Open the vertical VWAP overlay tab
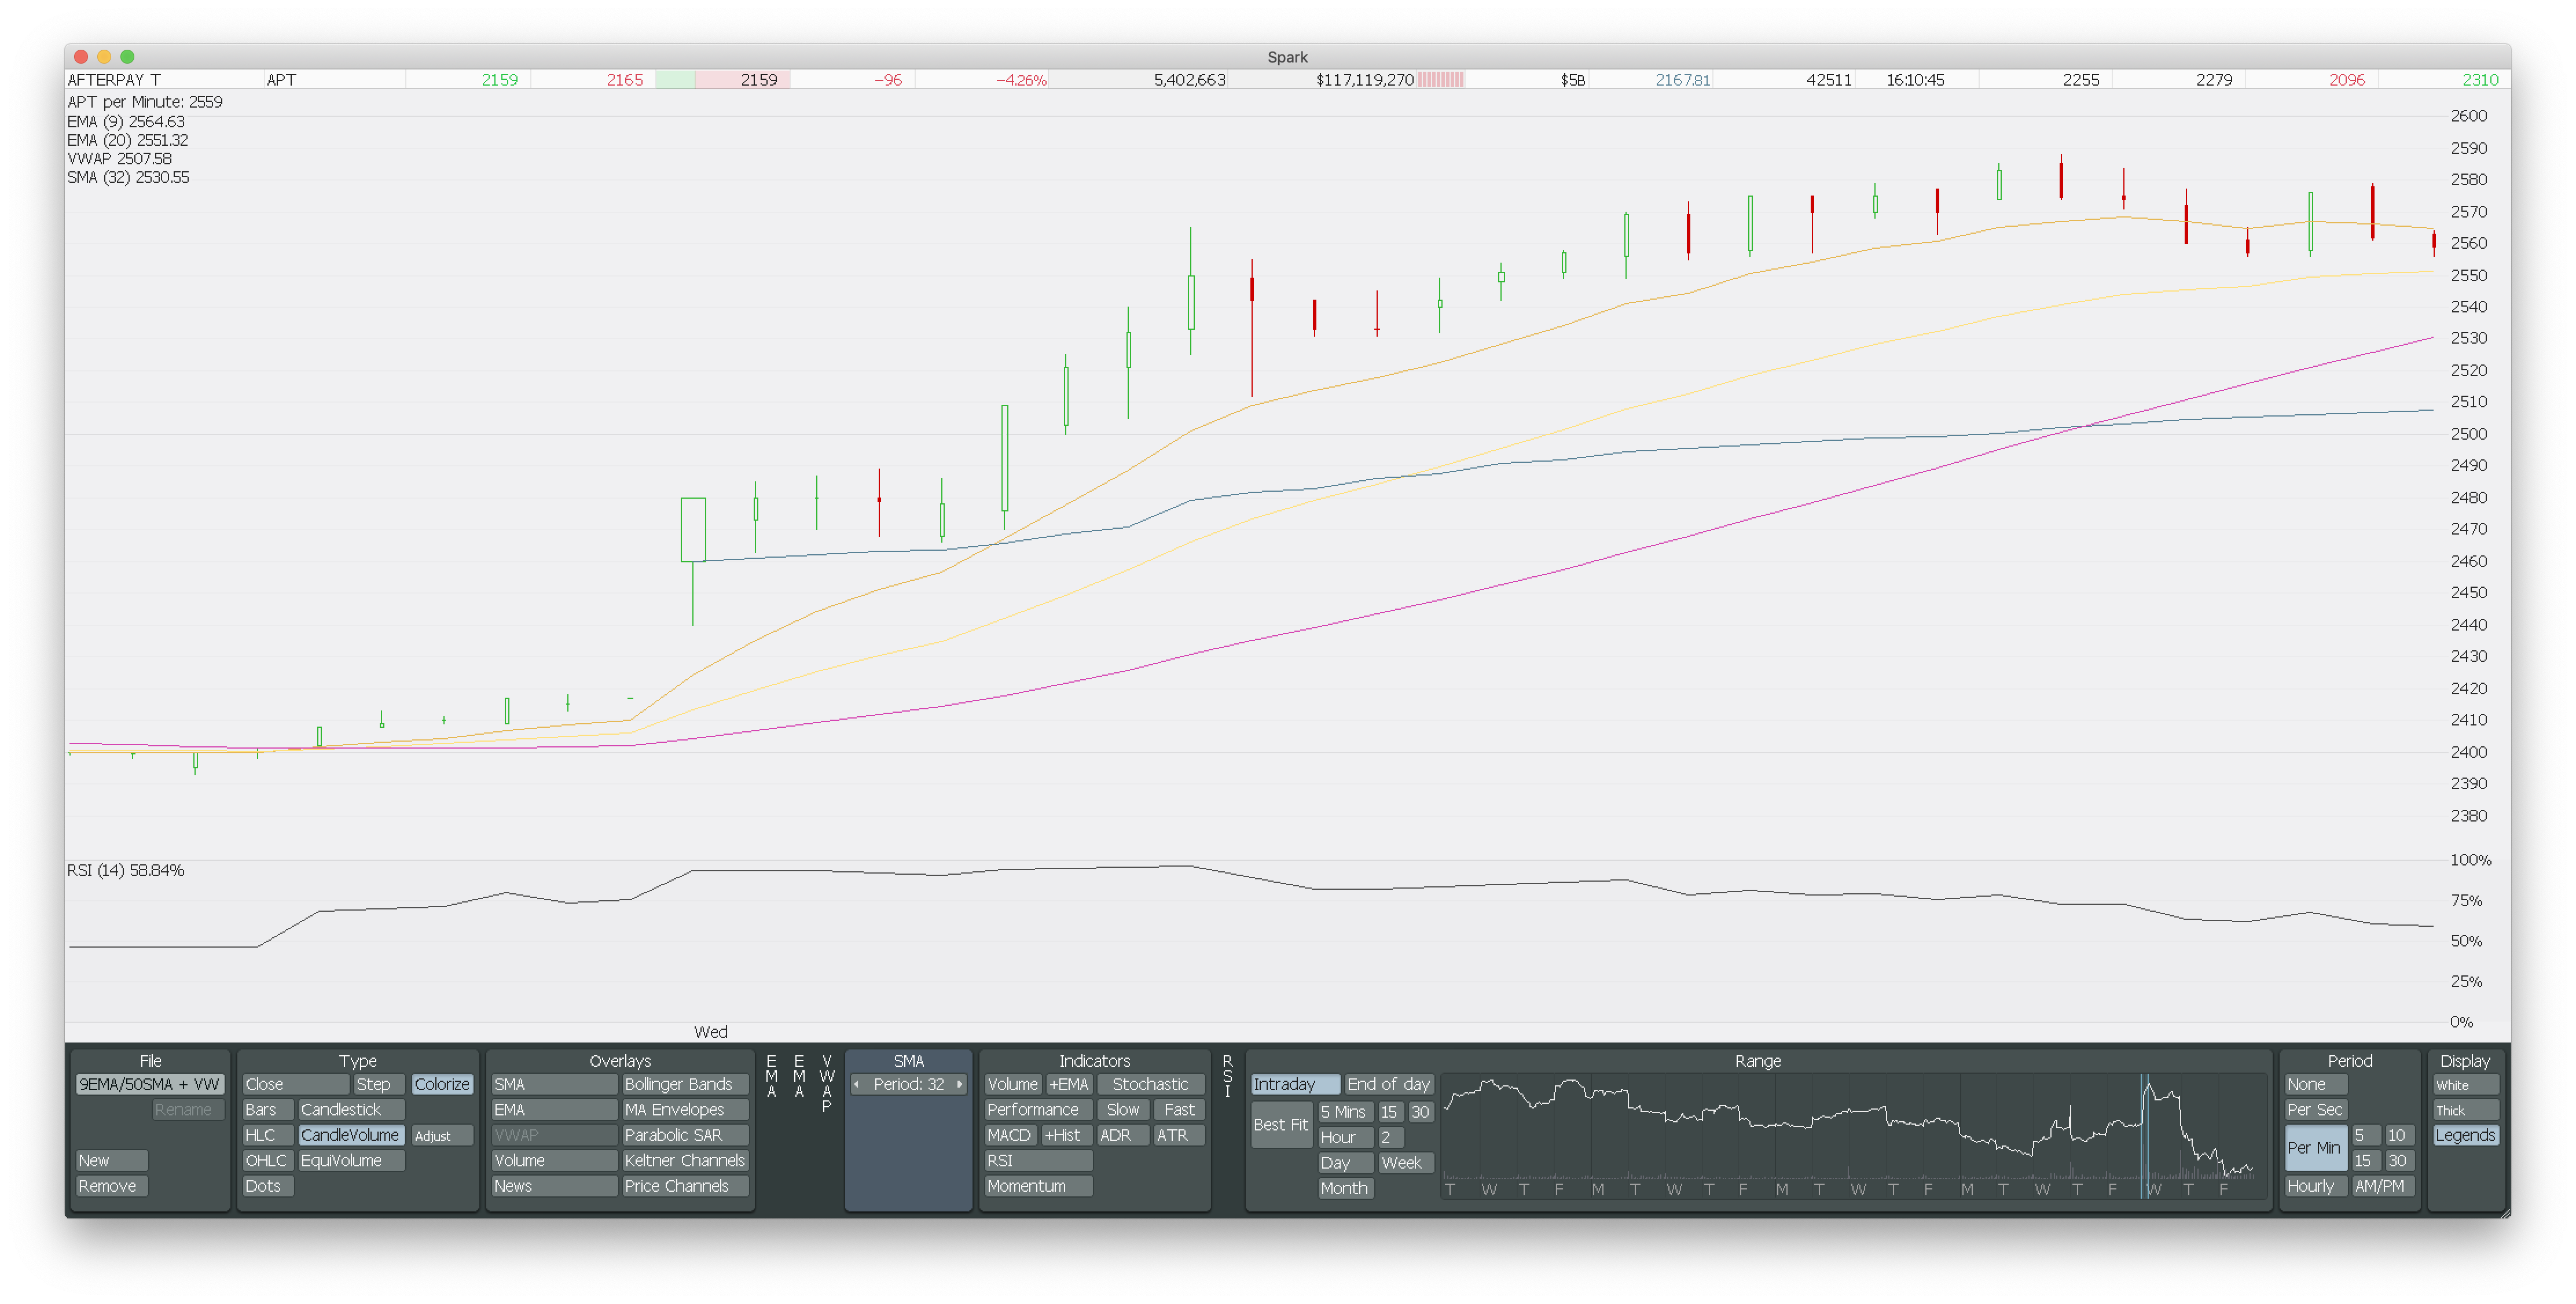2576x1304 pixels. (x=826, y=1083)
